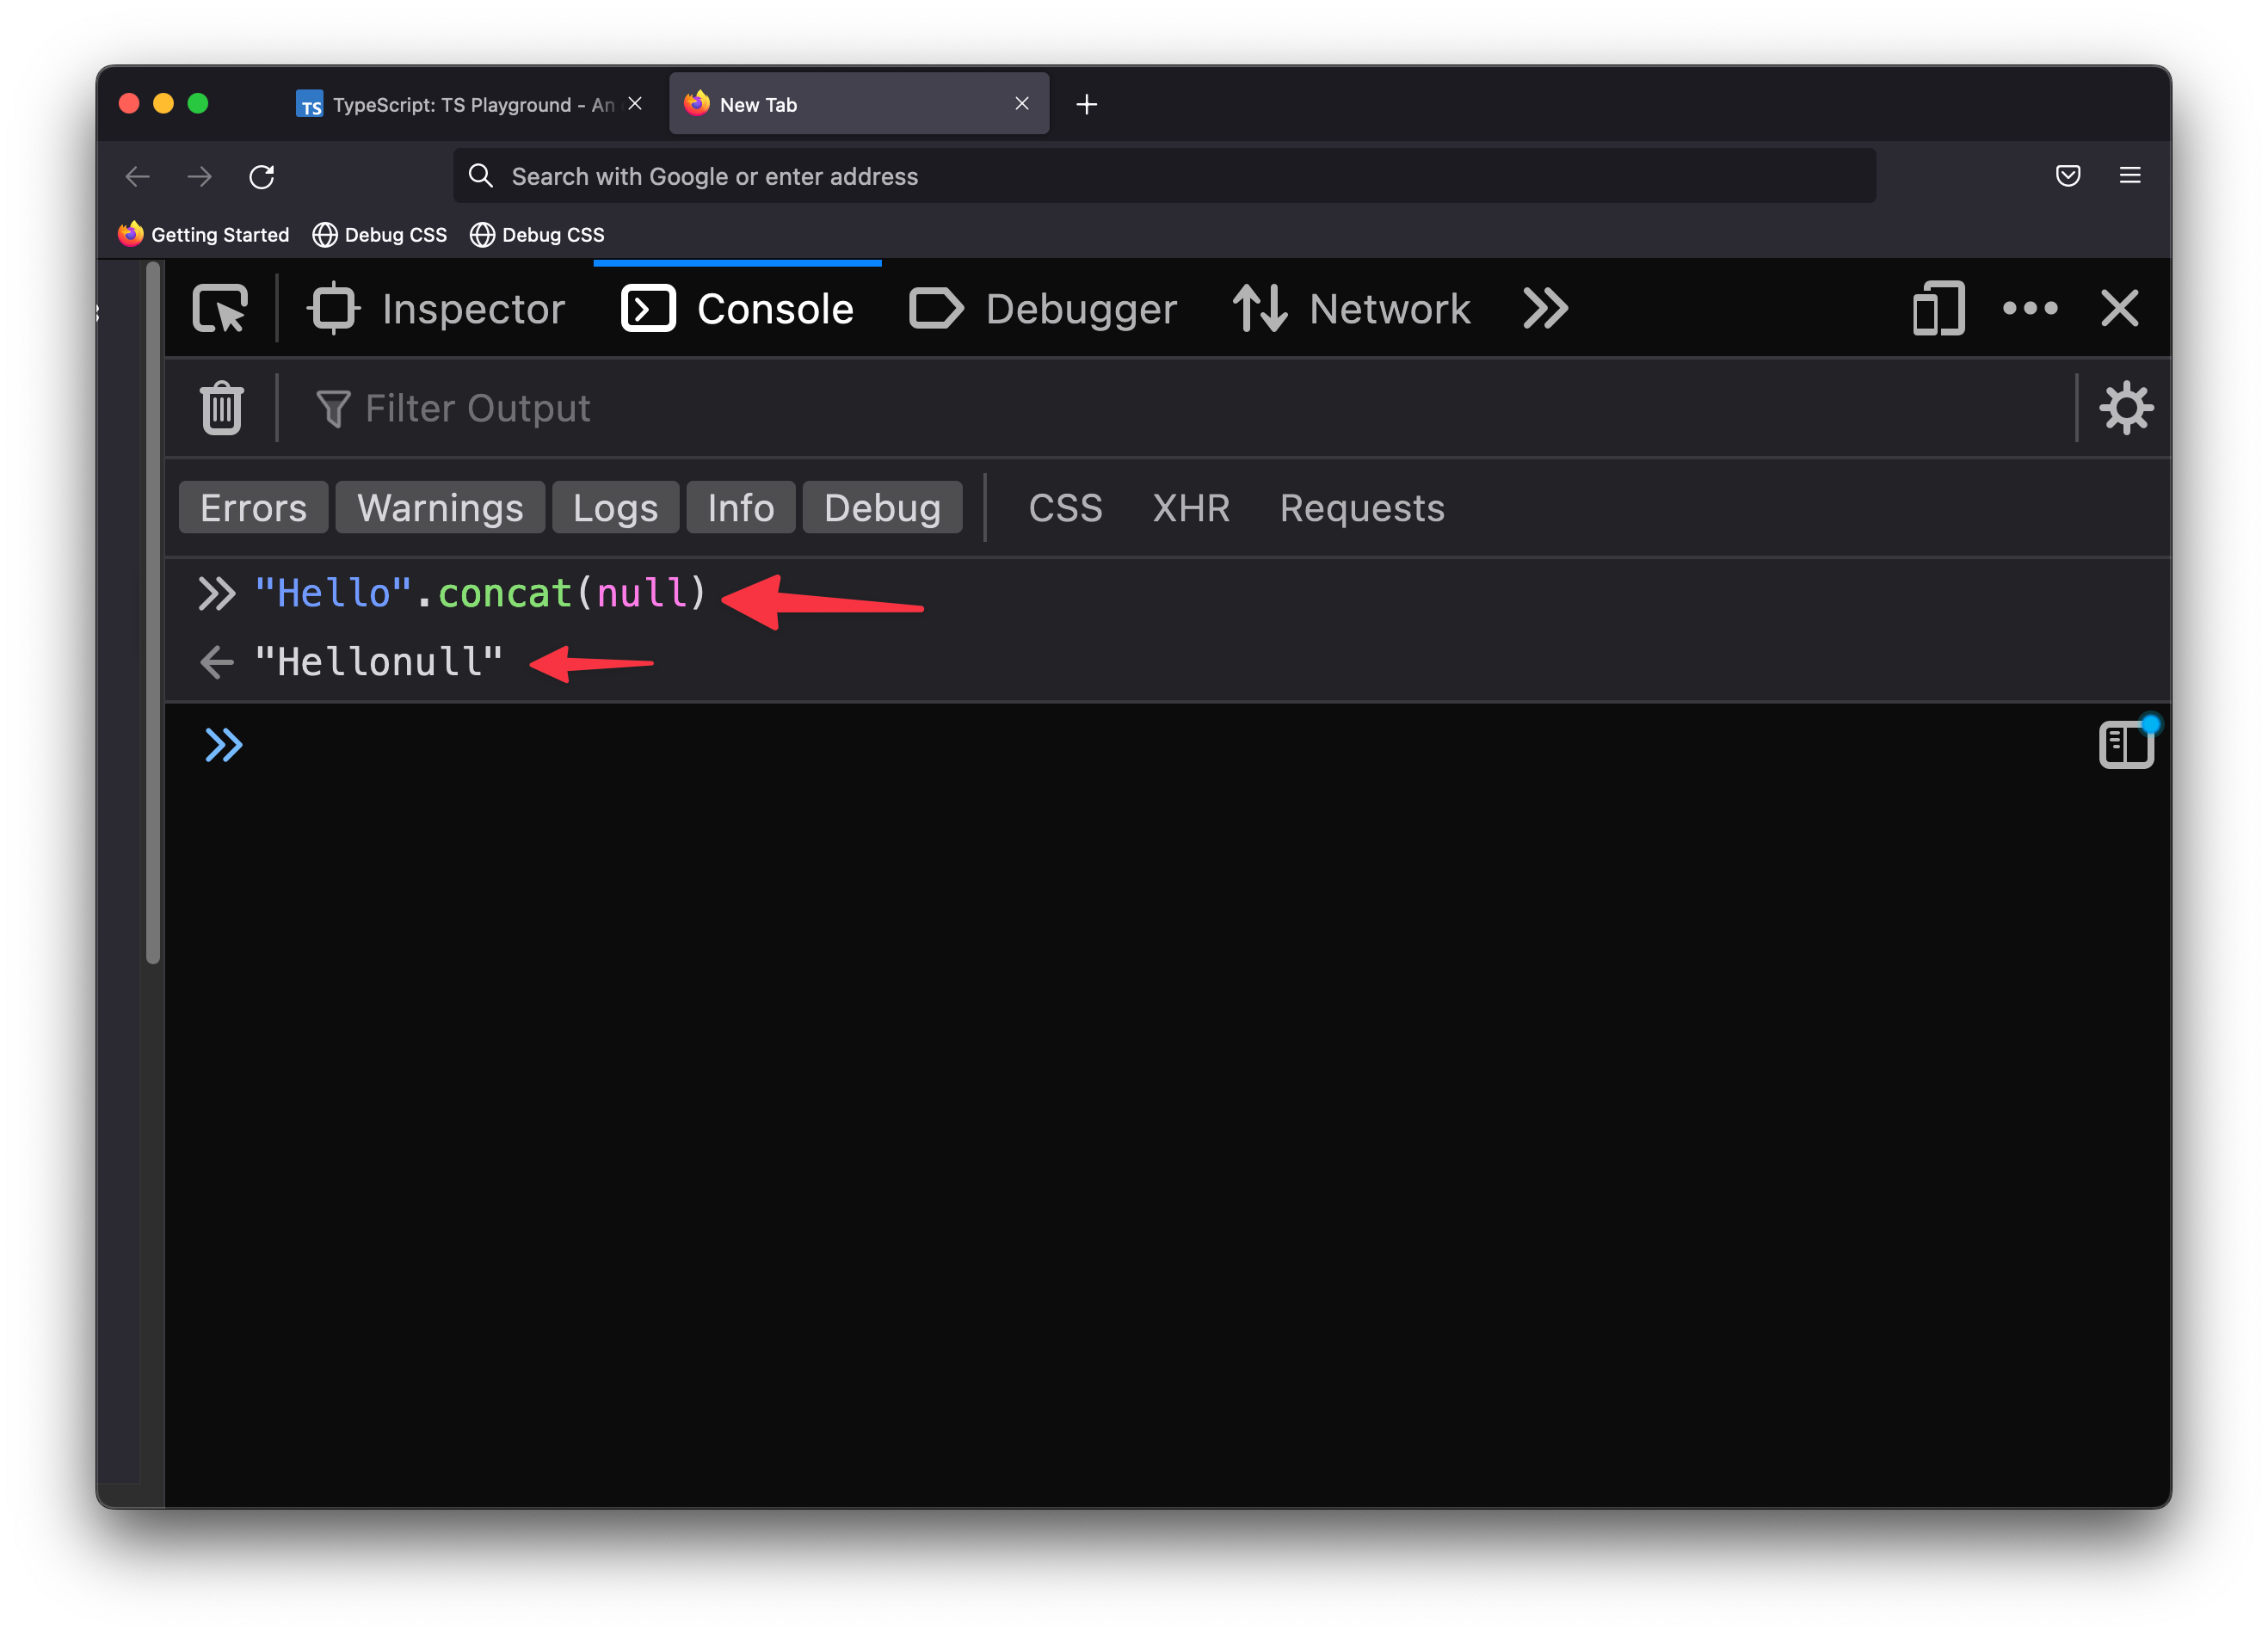Open the Firefox application menu
Image resolution: width=2268 pixels, height=1636 pixels.
pyautogui.click(x=2129, y=176)
